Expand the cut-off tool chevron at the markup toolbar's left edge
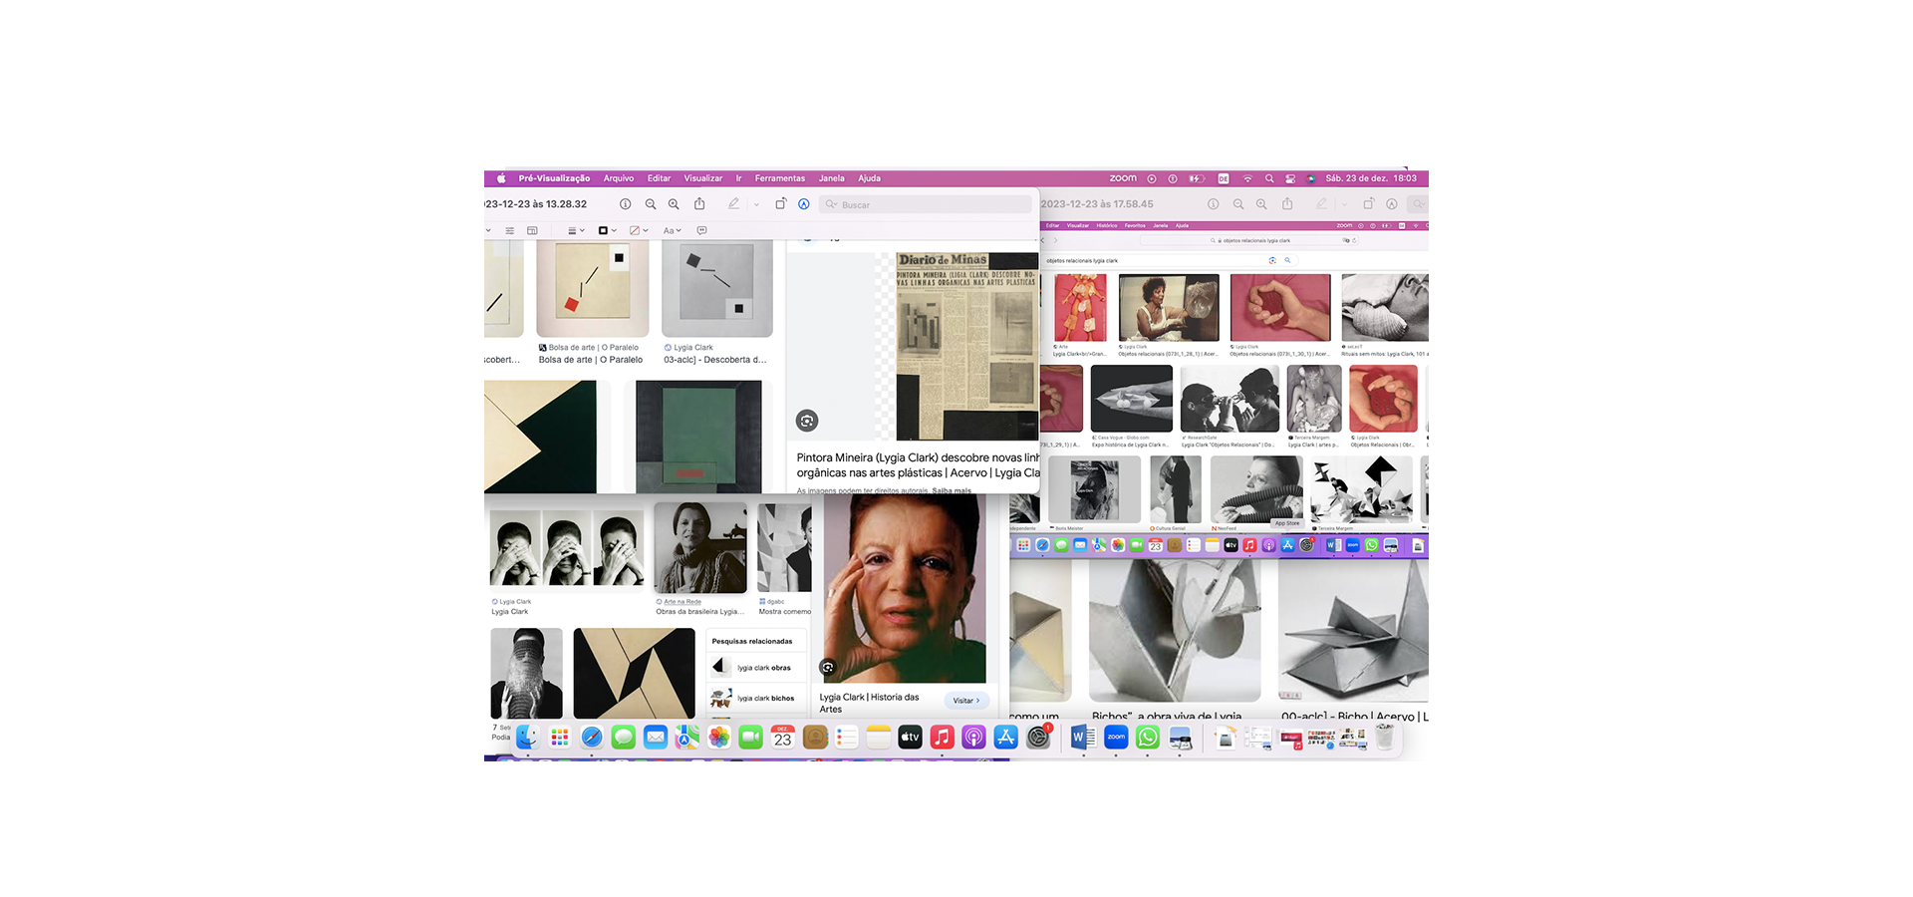The image size is (1913, 897). point(488,230)
